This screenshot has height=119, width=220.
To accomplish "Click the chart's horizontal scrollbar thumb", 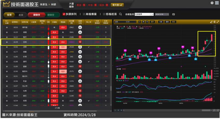I will pos(206,110).
